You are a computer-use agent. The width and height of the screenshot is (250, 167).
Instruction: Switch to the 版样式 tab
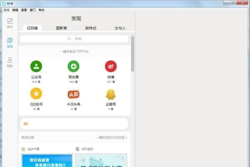[91, 28]
